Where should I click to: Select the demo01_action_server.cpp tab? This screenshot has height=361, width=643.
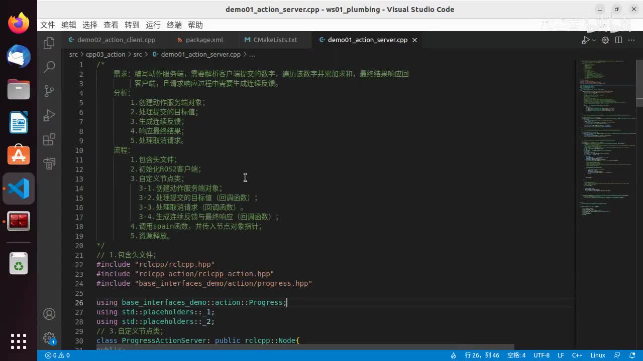367,40
